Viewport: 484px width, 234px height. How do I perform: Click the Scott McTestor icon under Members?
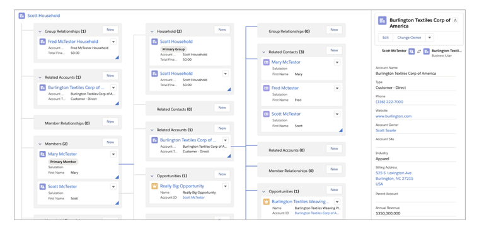pyautogui.click(x=43, y=187)
